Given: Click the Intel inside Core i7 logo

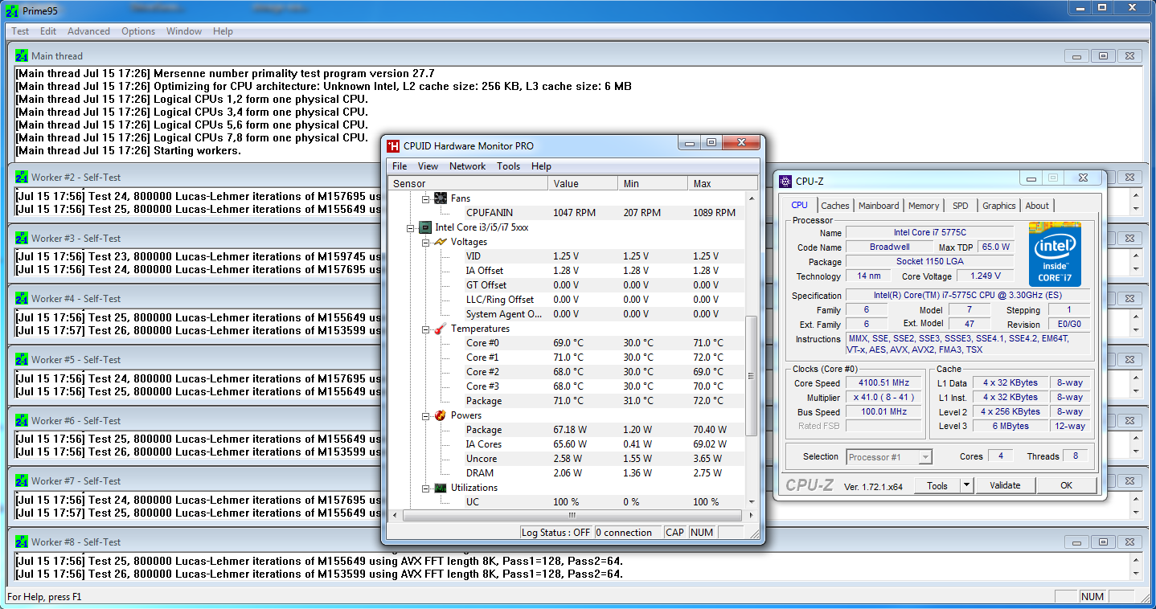Looking at the screenshot, I should 1056,253.
